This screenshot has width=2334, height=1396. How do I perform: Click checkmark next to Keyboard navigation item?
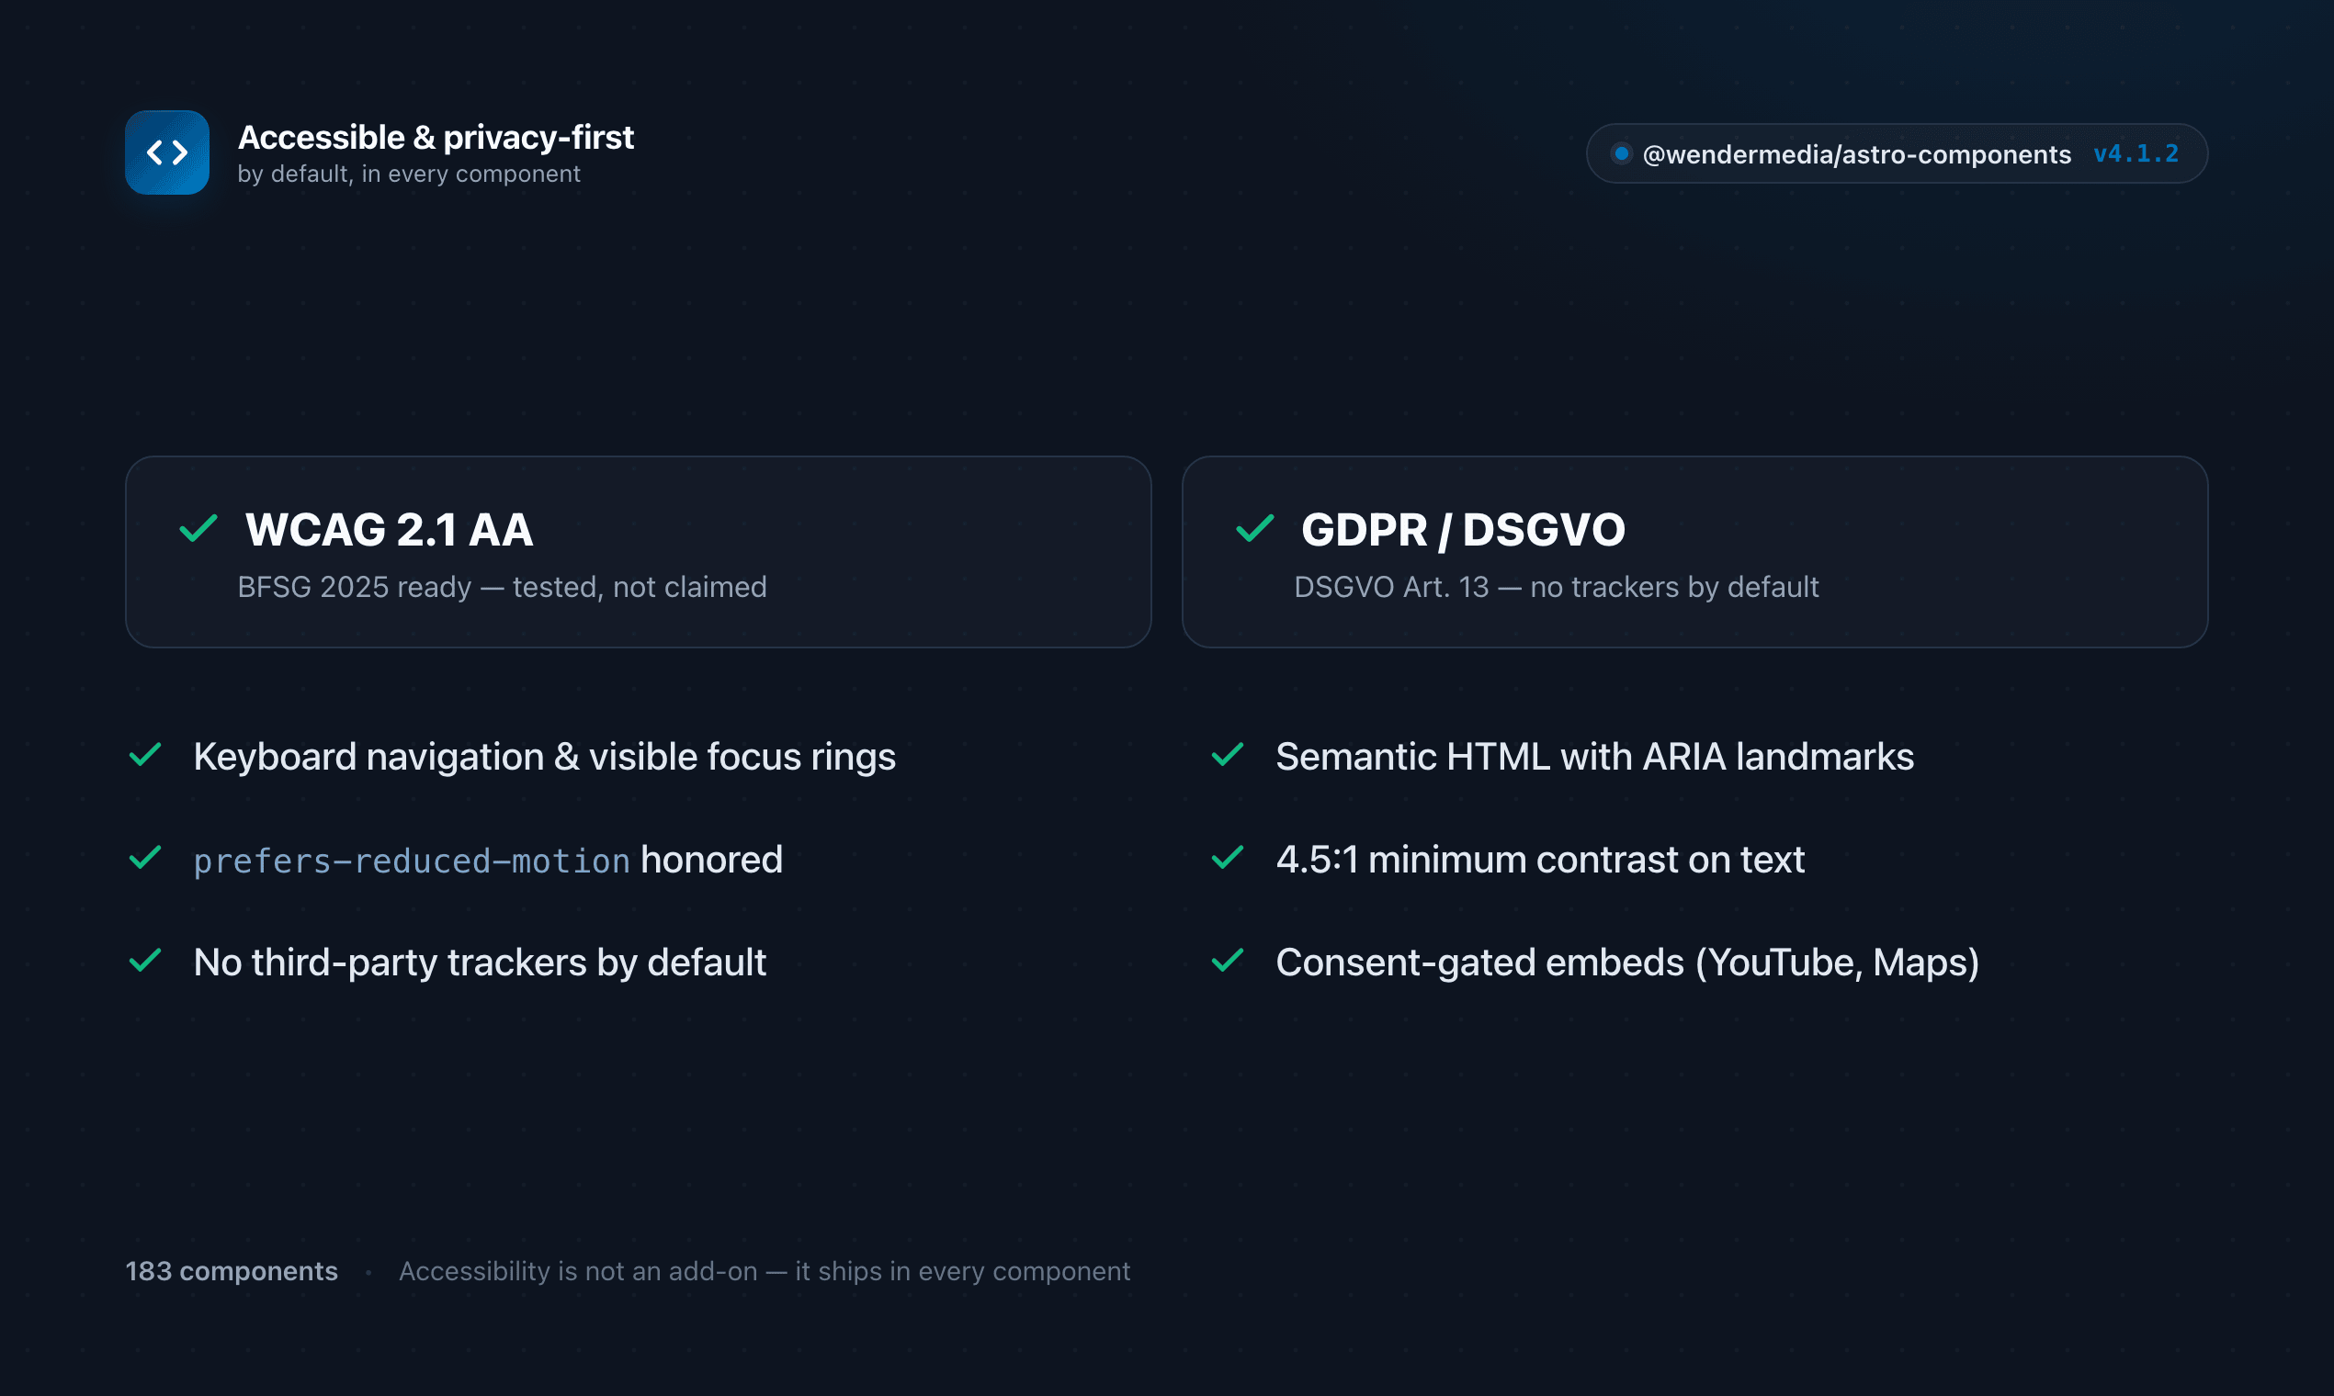pyautogui.click(x=146, y=754)
